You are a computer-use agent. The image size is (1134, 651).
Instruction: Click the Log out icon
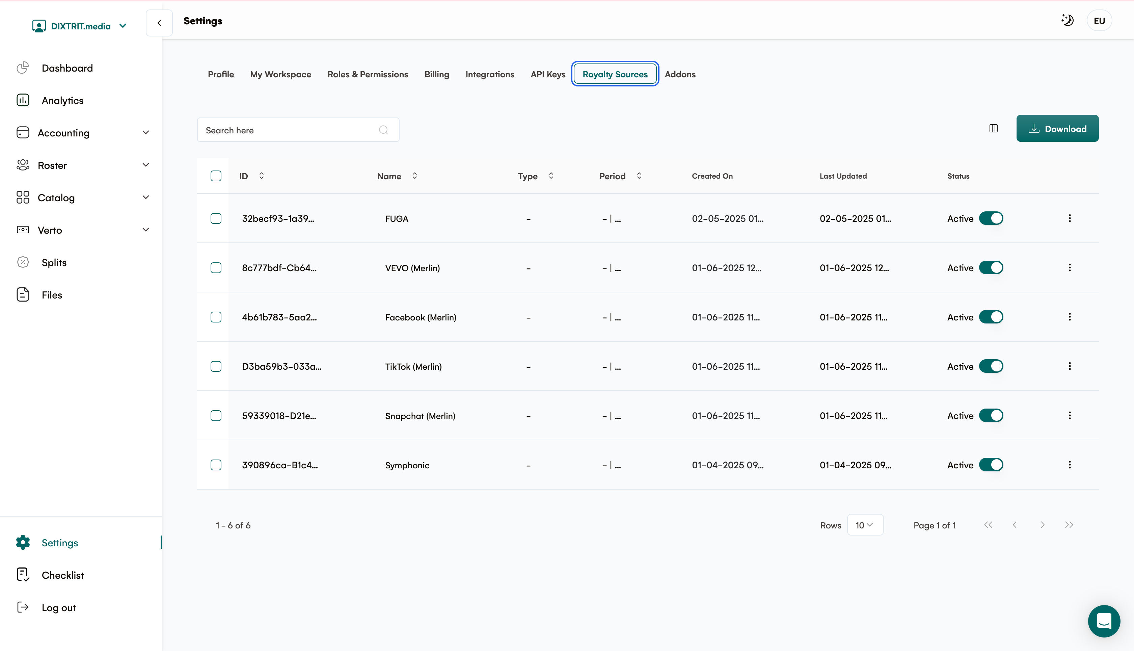pyautogui.click(x=23, y=607)
